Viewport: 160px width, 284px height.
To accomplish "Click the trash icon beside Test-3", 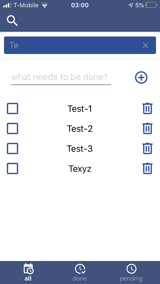I will [x=147, y=148].
